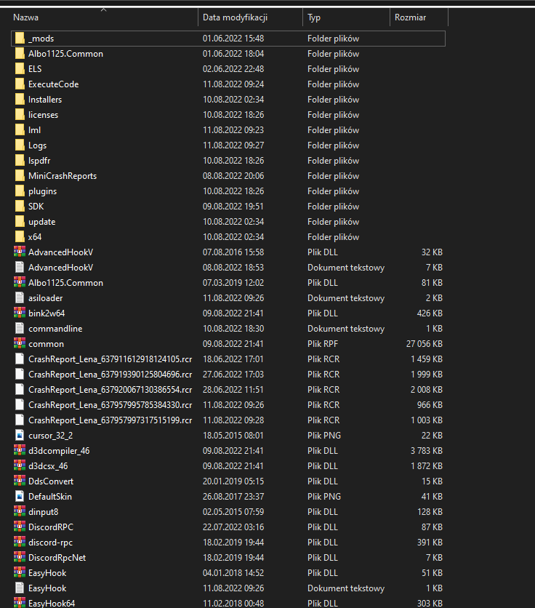The width and height of the screenshot is (535, 608).
Task: Select the EasyHook64 file name
Action: [x=52, y=604]
